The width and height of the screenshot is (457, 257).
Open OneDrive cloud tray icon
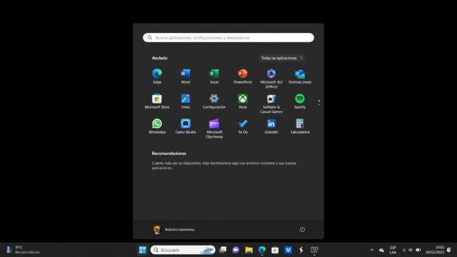(381, 250)
